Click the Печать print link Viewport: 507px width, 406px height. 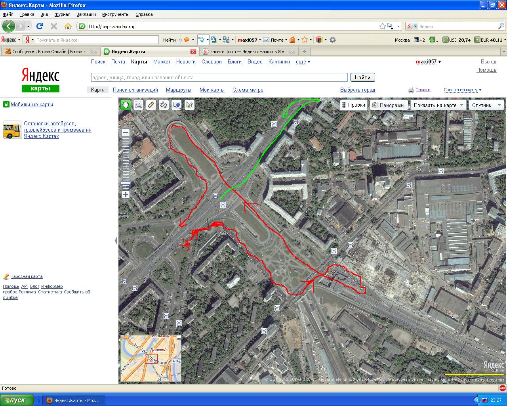tap(423, 90)
